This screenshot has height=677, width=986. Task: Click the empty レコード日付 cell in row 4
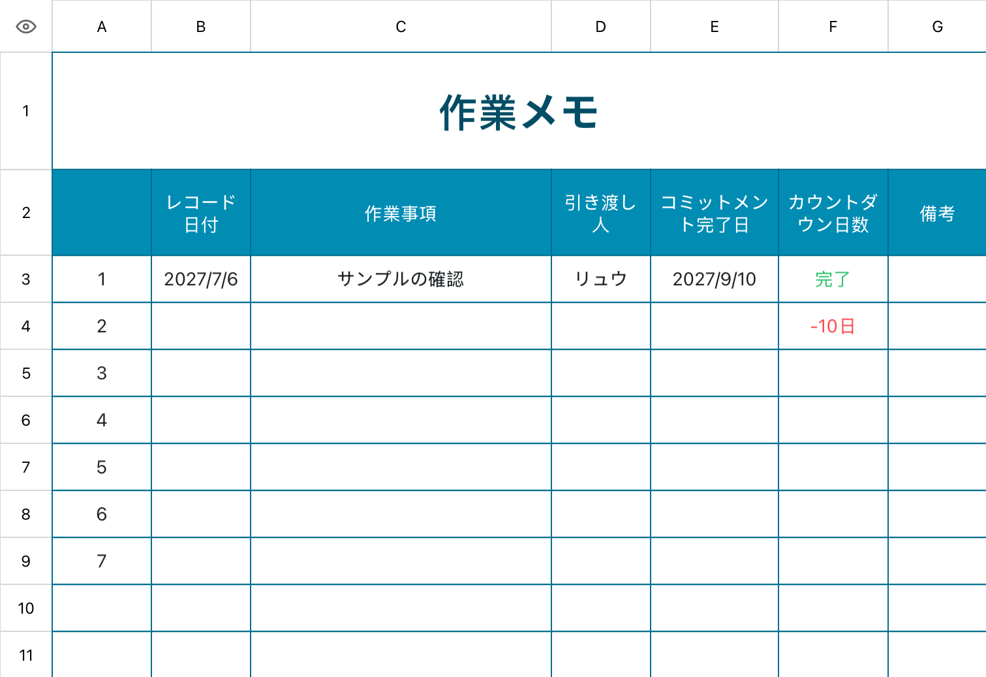coord(201,326)
